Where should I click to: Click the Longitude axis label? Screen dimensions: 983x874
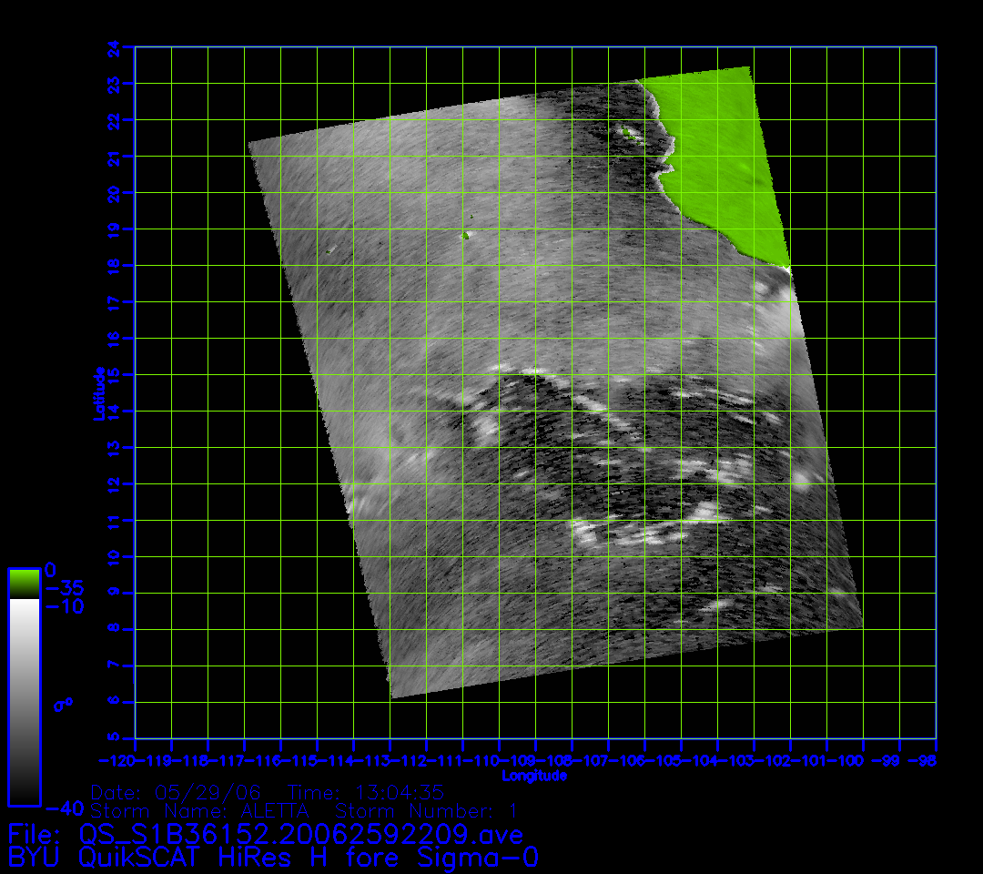tap(534, 776)
